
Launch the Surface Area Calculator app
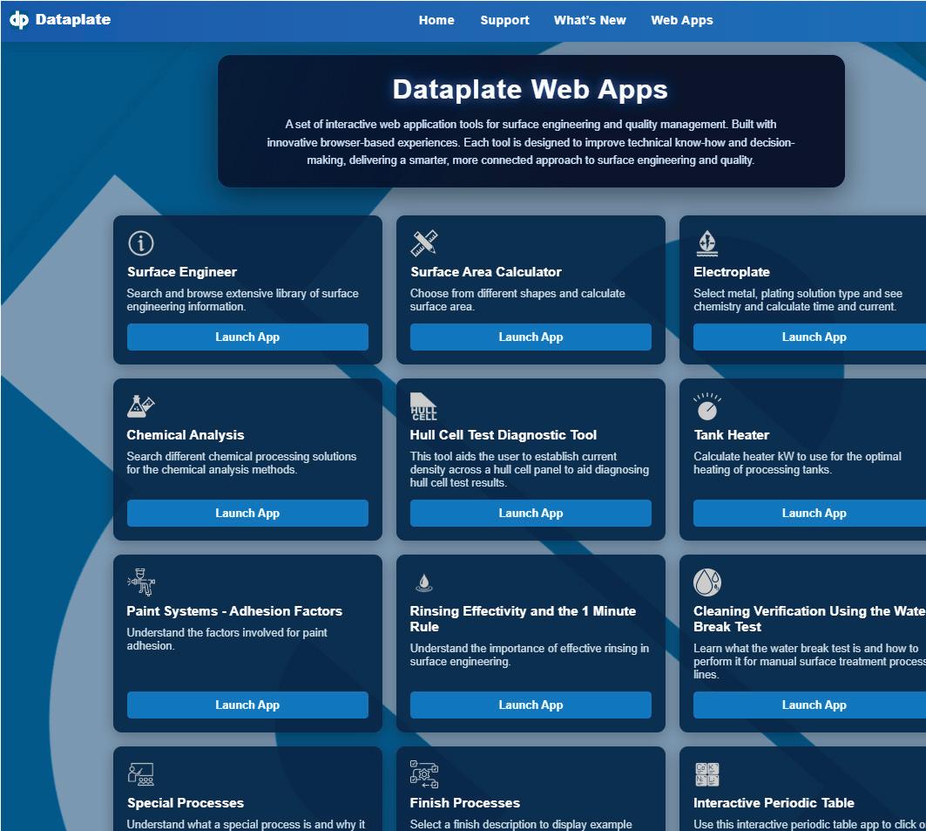(x=531, y=337)
